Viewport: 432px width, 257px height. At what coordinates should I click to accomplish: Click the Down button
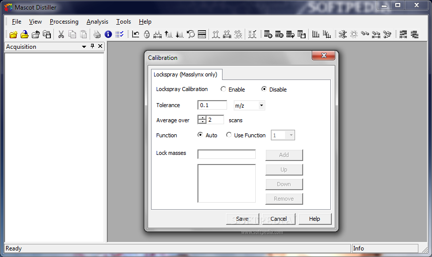point(284,184)
